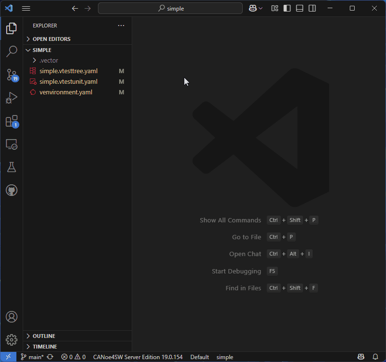Image resolution: width=386 pixels, height=362 pixels.
Task: Open the Search view in activity bar
Action: click(x=11, y=52)
